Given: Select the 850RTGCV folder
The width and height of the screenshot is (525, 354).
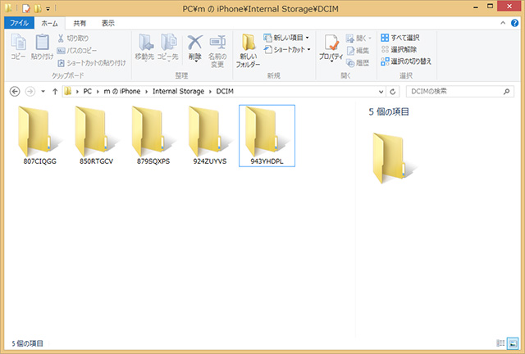Looking at the screenshot, I should [97, 135].
